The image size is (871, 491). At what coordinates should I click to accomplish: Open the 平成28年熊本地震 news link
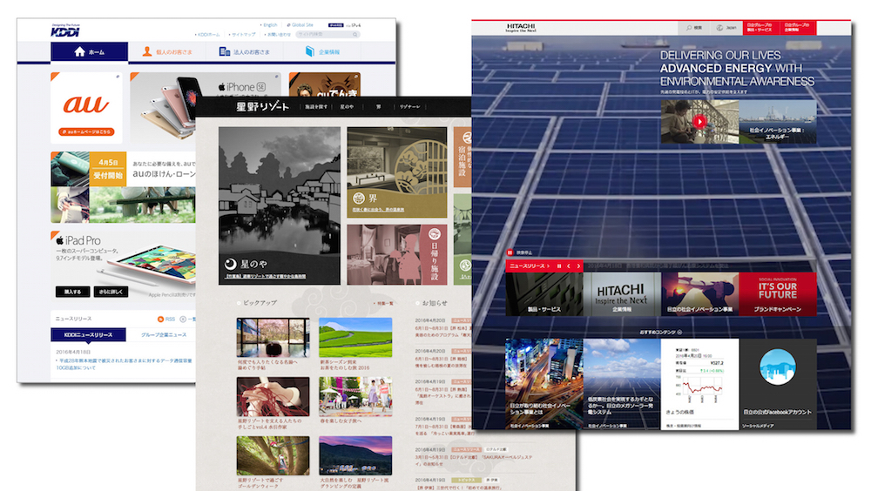(125, 364)
